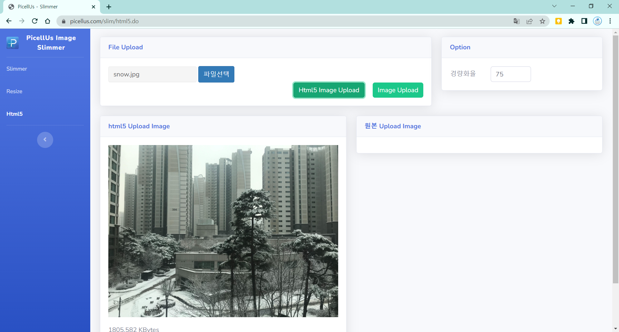Open the tab search dropdown arrow

coord(554,6)
